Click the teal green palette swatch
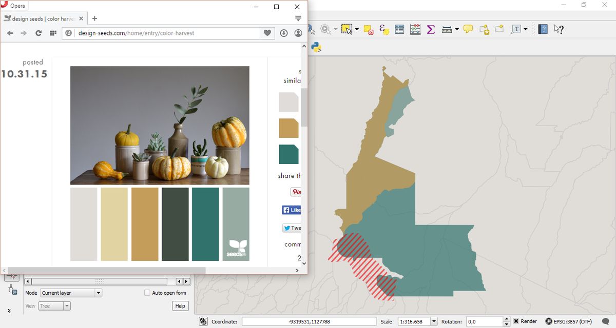616x328 pixels. coord(205,224)
